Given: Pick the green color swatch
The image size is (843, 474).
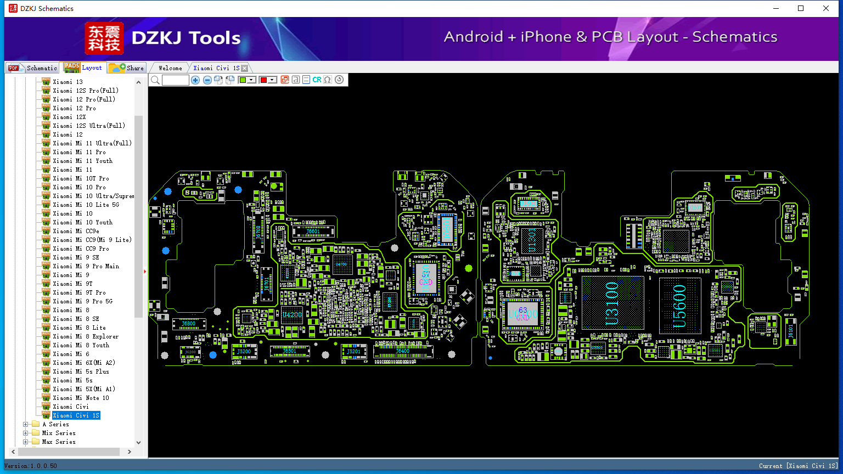Looking at the screenshot, I should click(243, 80).
